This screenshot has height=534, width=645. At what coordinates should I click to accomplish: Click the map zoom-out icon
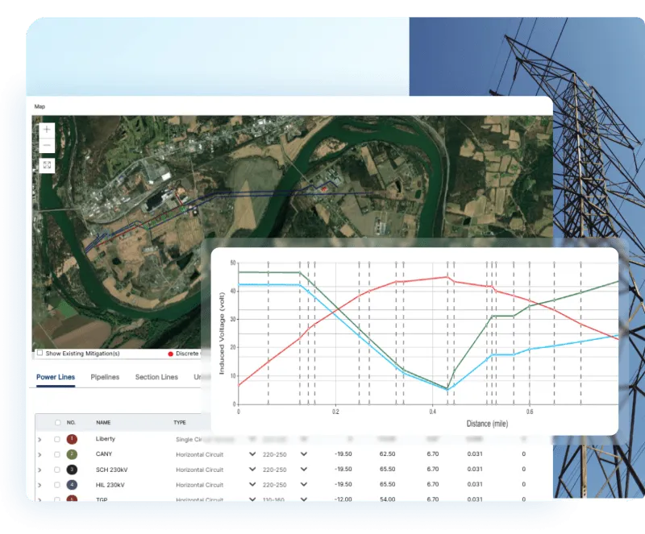click(x=45, y=147)
